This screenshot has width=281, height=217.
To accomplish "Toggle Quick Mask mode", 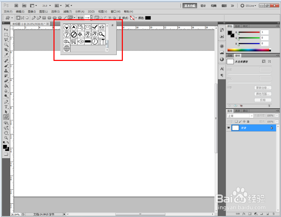I will coord(6,154).
